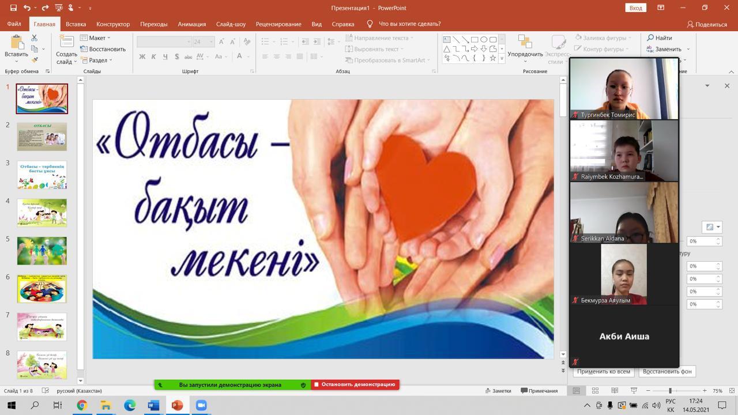The width and height of the screenshot is (738, 415).
Task: Start slideshow from status bar icon
Action: [x=634, y=391]
